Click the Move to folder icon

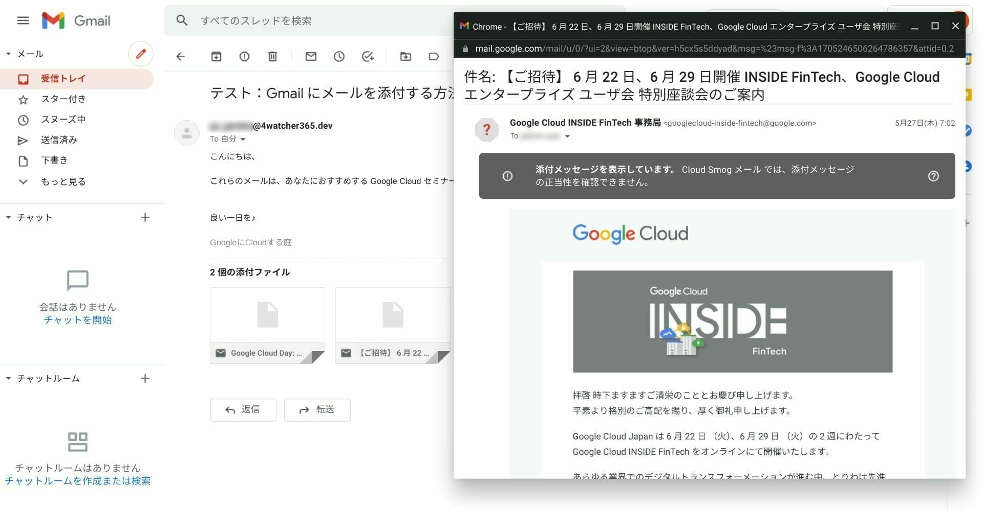[x=405, y=56]
